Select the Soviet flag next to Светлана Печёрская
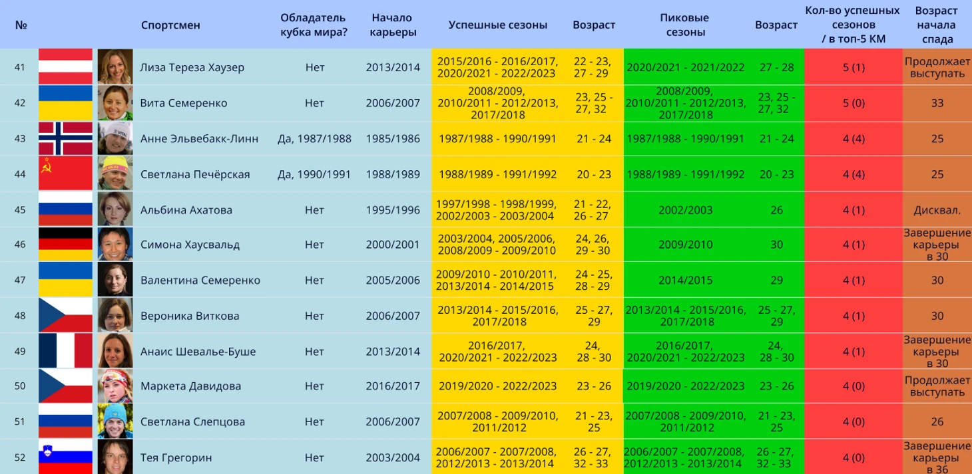Viewport: 972px width, 474px height. pos(65,174)
